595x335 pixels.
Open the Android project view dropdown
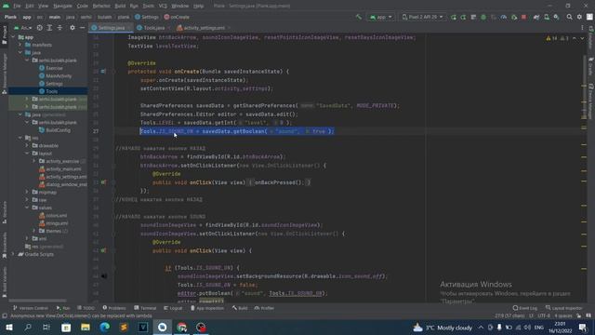pyautogui.click(x=23, y=28)
